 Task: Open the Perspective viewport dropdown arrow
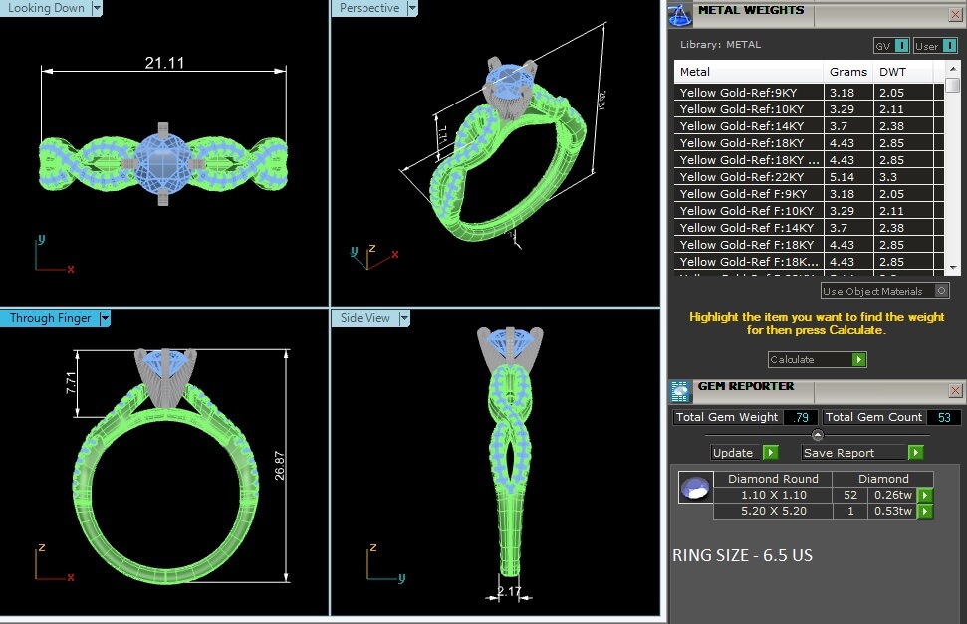[x=411, y=8]
